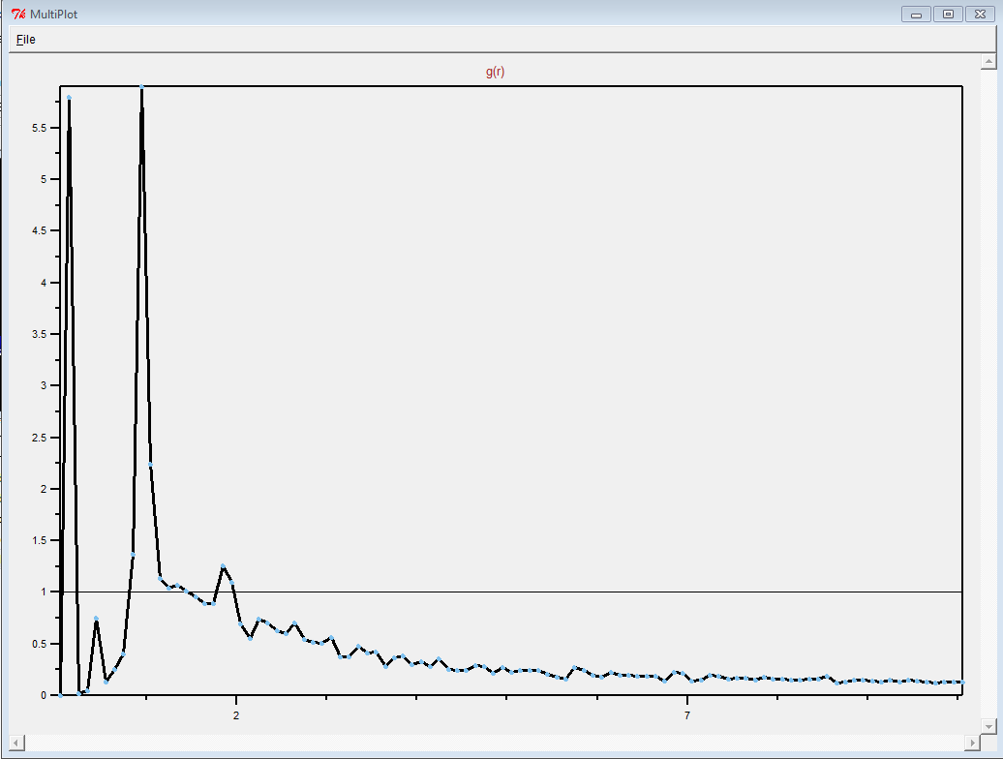The height and width of the screenshot is (759, 1003).
Task: Click the y-axis label 5.5
Action: click(40, 128)
